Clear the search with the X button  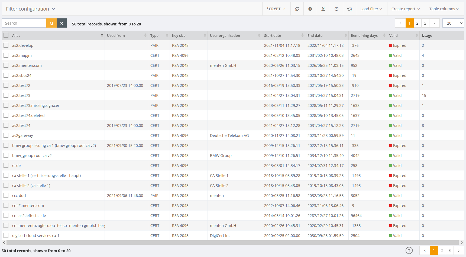tap(62, 23)
